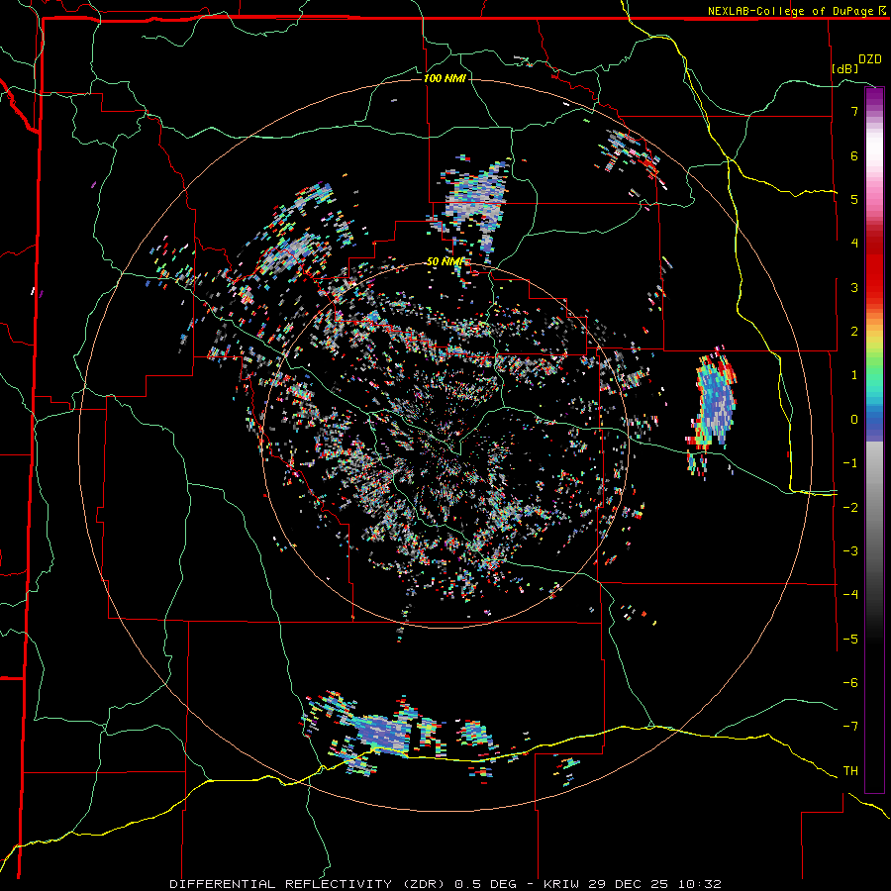Click the 5 value on the color scale
The image size is (891, 891).
[x=854, y=199]
